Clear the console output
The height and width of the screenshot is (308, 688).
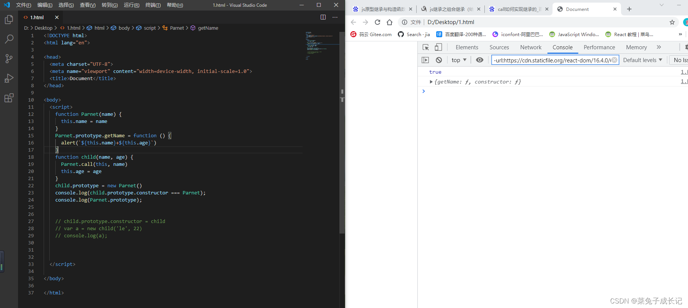click(x=439, y=60)
